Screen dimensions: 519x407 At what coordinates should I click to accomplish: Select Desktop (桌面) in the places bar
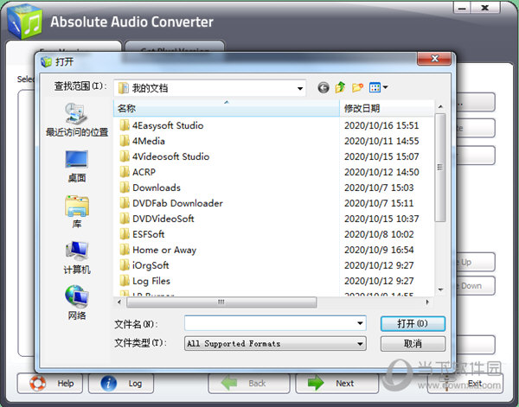[77, 166]
